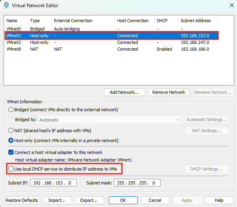Click the Remove Network button
237x207 pixels.
169,92
